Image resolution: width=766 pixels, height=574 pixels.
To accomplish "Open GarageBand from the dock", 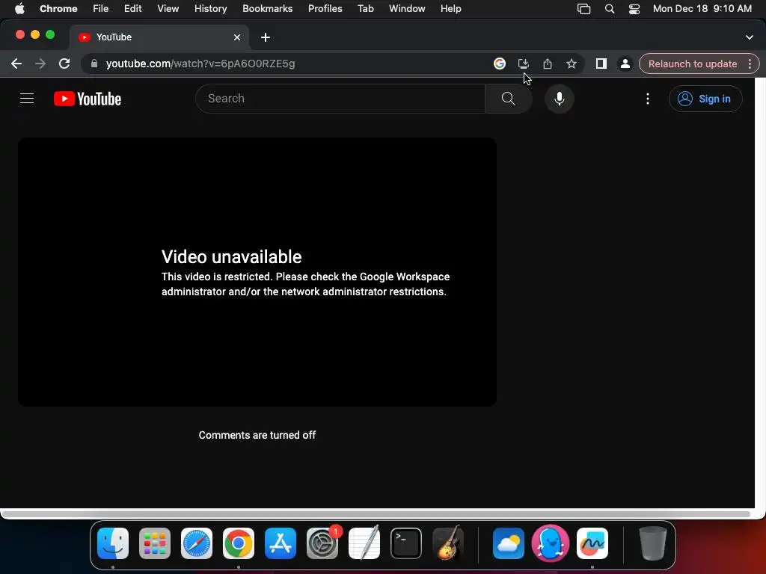I will point(448,543).
